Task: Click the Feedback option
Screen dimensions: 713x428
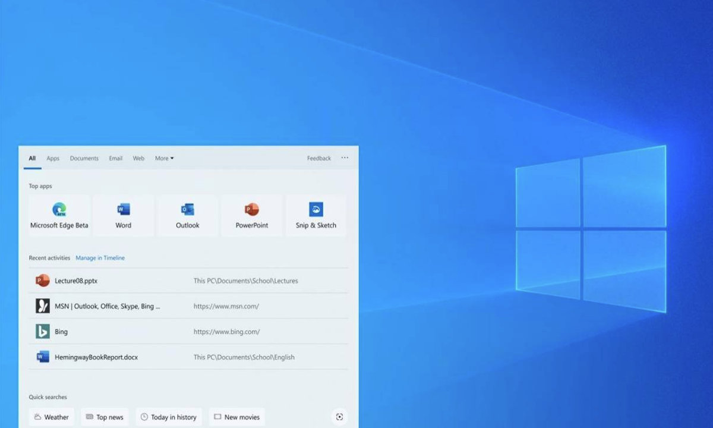Action: tap(318, 158)
